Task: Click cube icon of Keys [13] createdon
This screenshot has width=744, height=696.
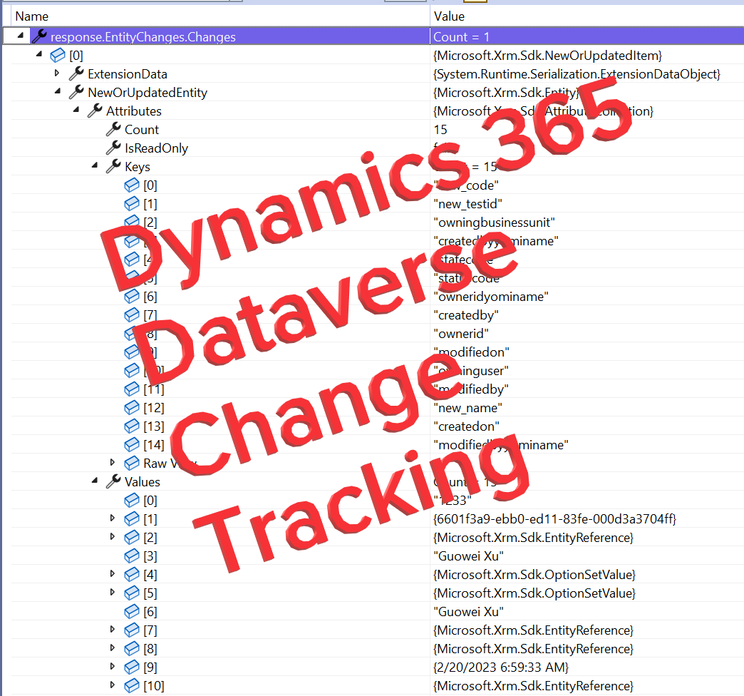Action: [x=132, y=426]
